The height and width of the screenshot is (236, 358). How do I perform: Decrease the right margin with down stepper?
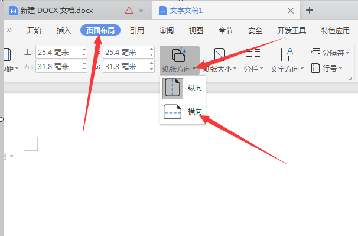click(x=152, y=69)
